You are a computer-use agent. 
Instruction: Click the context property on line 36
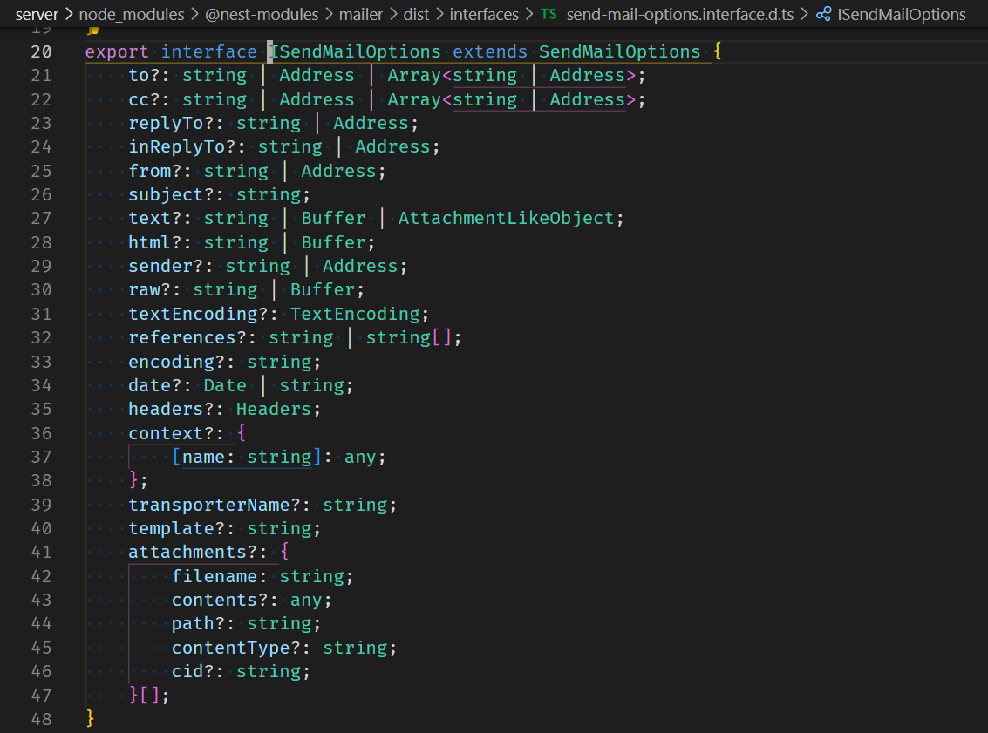[166, 432]
